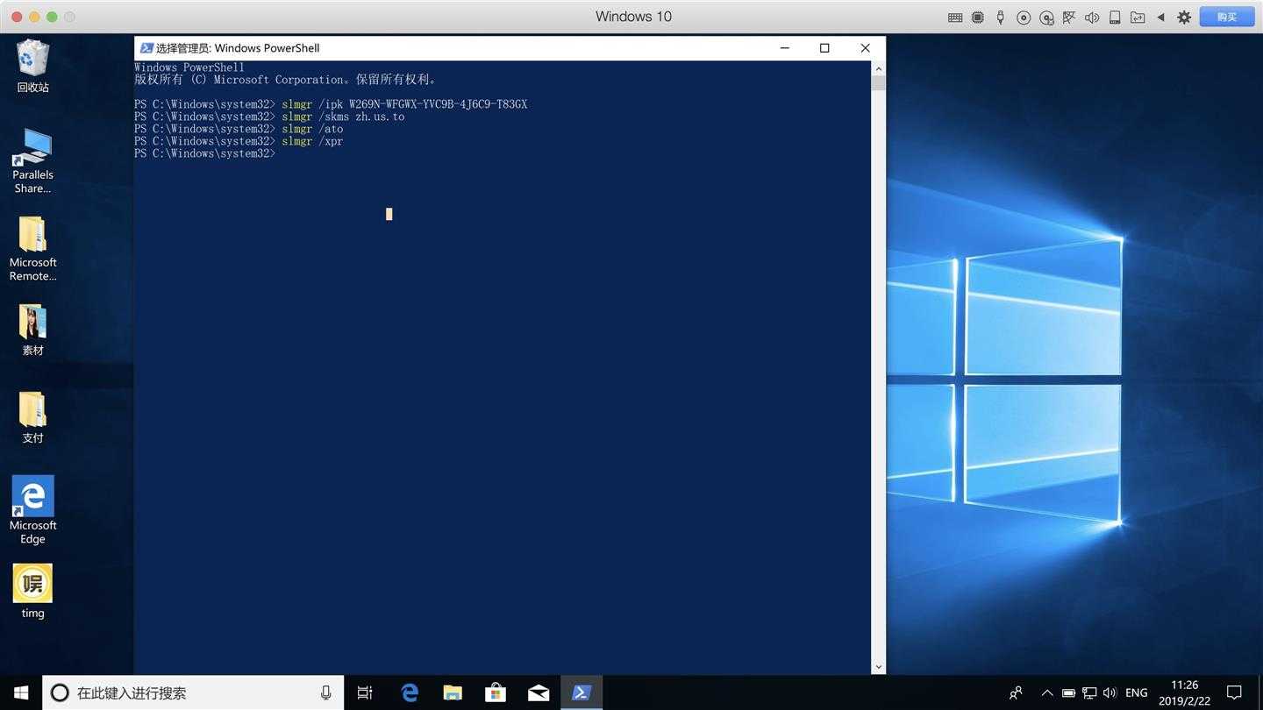
Task: Click the taskbar search box 在此键入进行搜索
Action: (x=193, y=692)
